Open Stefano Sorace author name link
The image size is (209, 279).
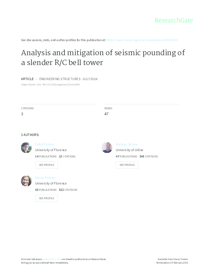(x=127, y=144)
